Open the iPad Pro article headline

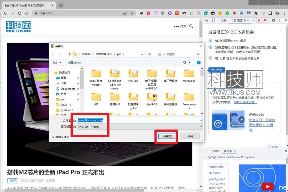point(56,172)
